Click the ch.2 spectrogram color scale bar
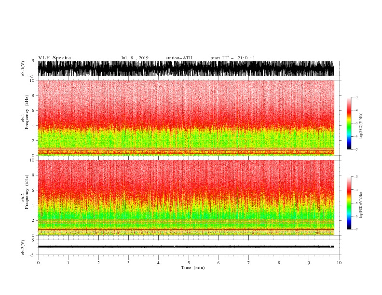382x295 pixels. pyautogui.click(x=349, y=203)
